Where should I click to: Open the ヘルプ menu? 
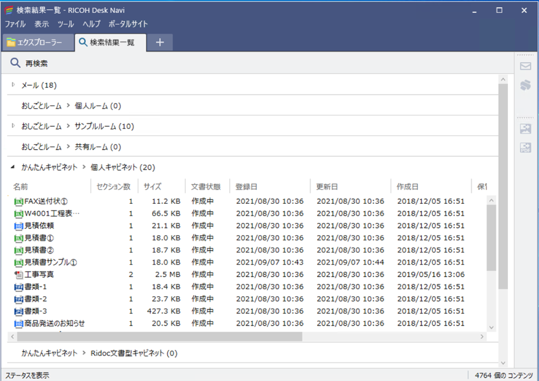[91, 24]
